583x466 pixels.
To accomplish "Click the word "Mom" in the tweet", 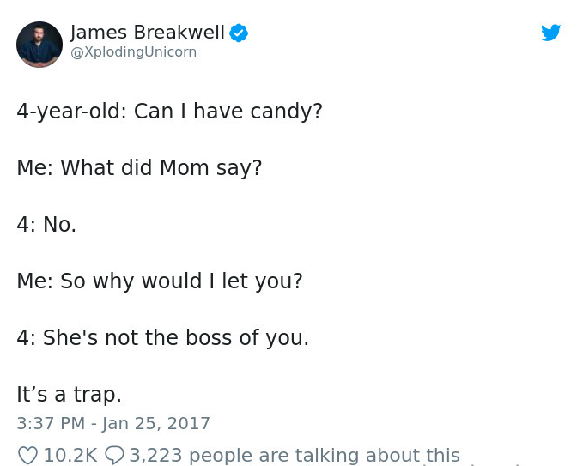I will coord(185,168).
